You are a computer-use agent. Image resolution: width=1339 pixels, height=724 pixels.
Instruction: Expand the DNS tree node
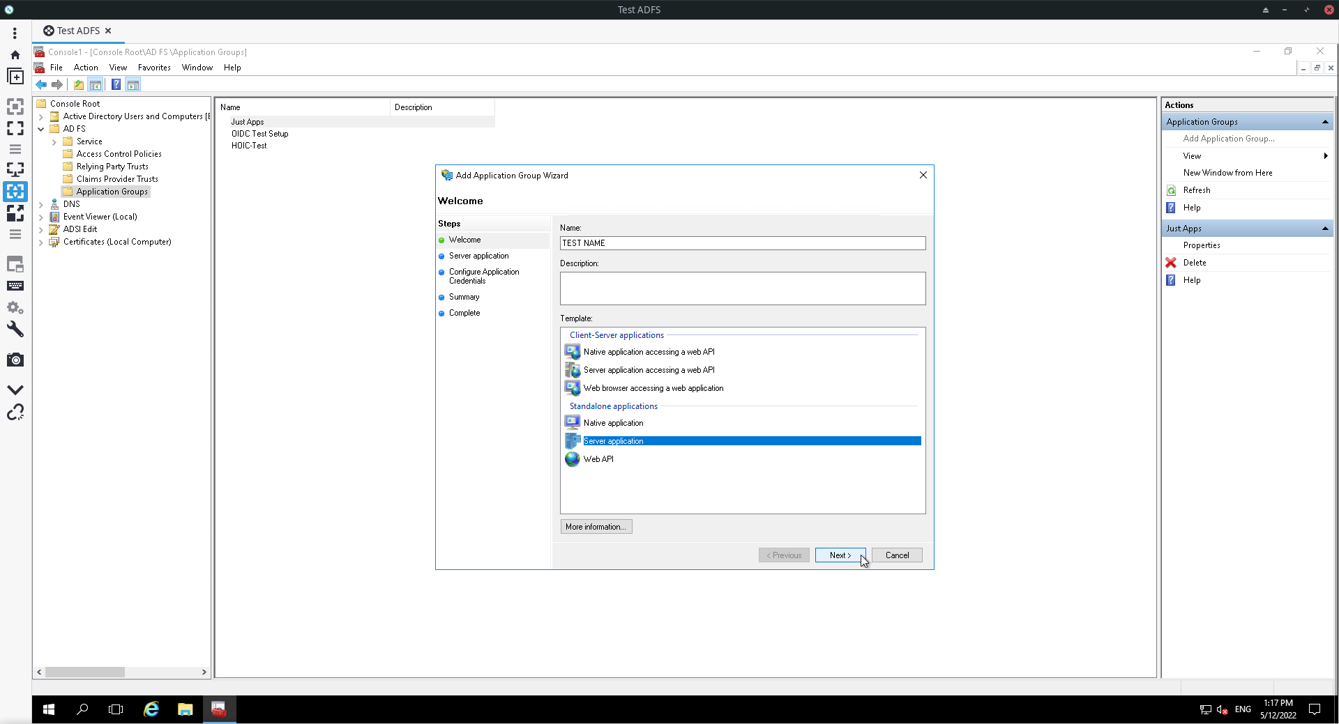[x=40, y=205]
